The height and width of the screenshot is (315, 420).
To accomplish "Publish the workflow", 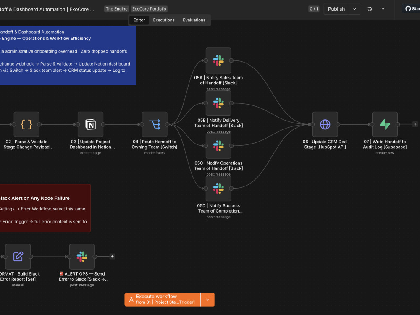I will tap(336, 9).
